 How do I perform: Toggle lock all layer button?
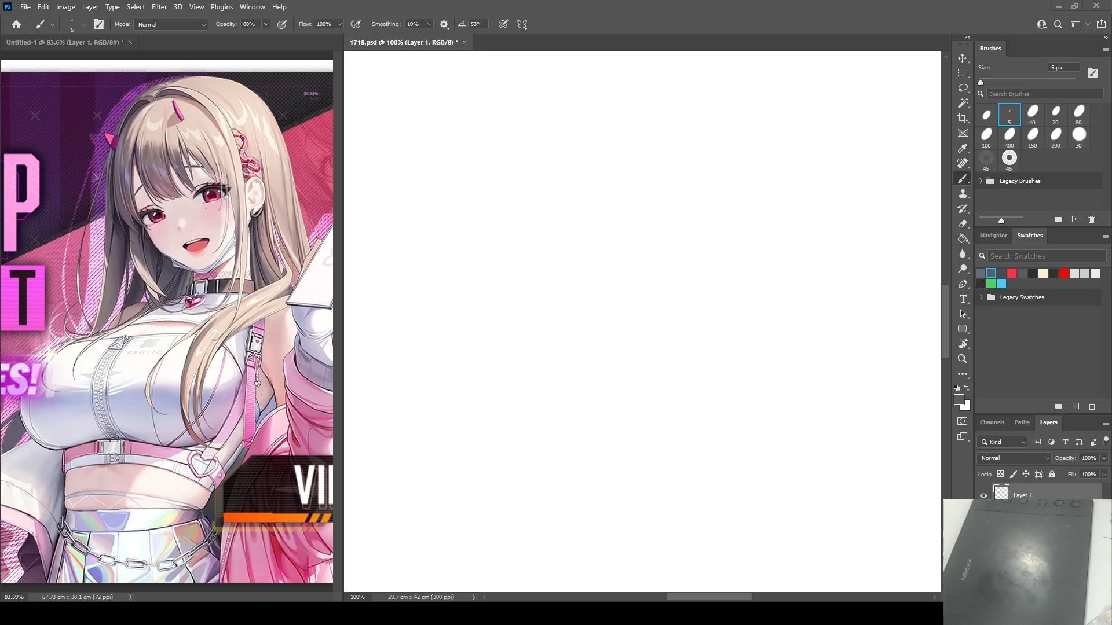pyautogui.click(x=1052, y=474)
